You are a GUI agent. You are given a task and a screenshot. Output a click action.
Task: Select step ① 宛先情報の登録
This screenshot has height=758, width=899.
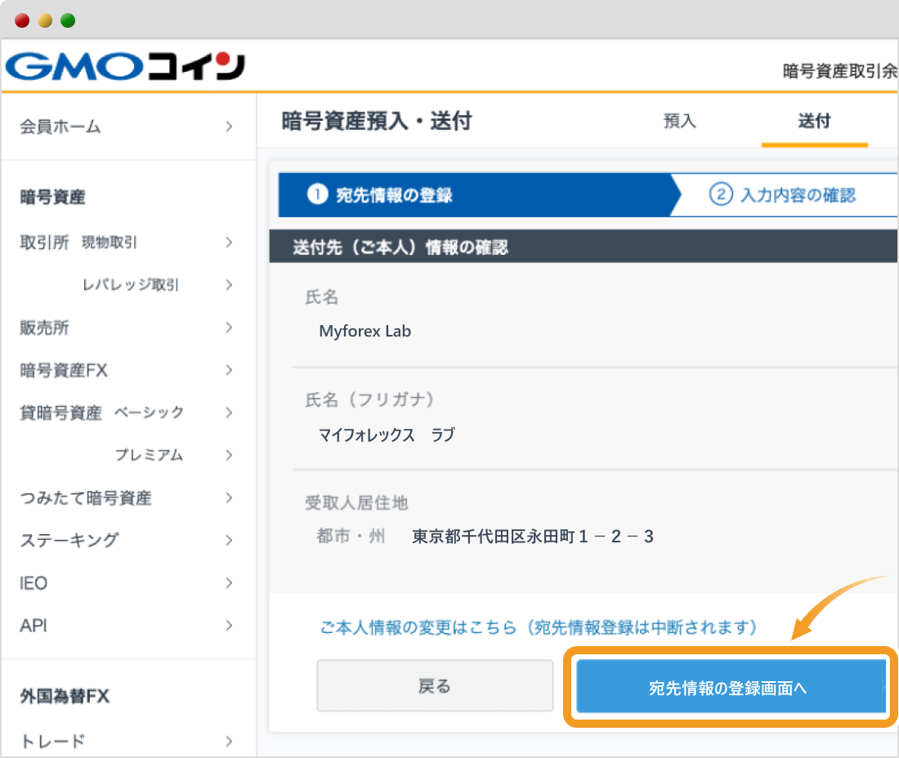pyautogui.click(x=458, y=195)
